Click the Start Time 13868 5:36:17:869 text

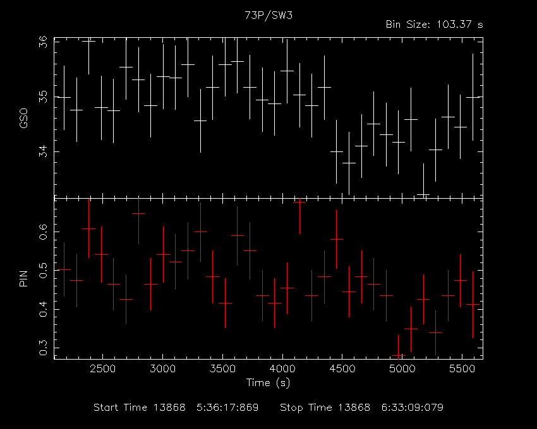click(176, 408)
